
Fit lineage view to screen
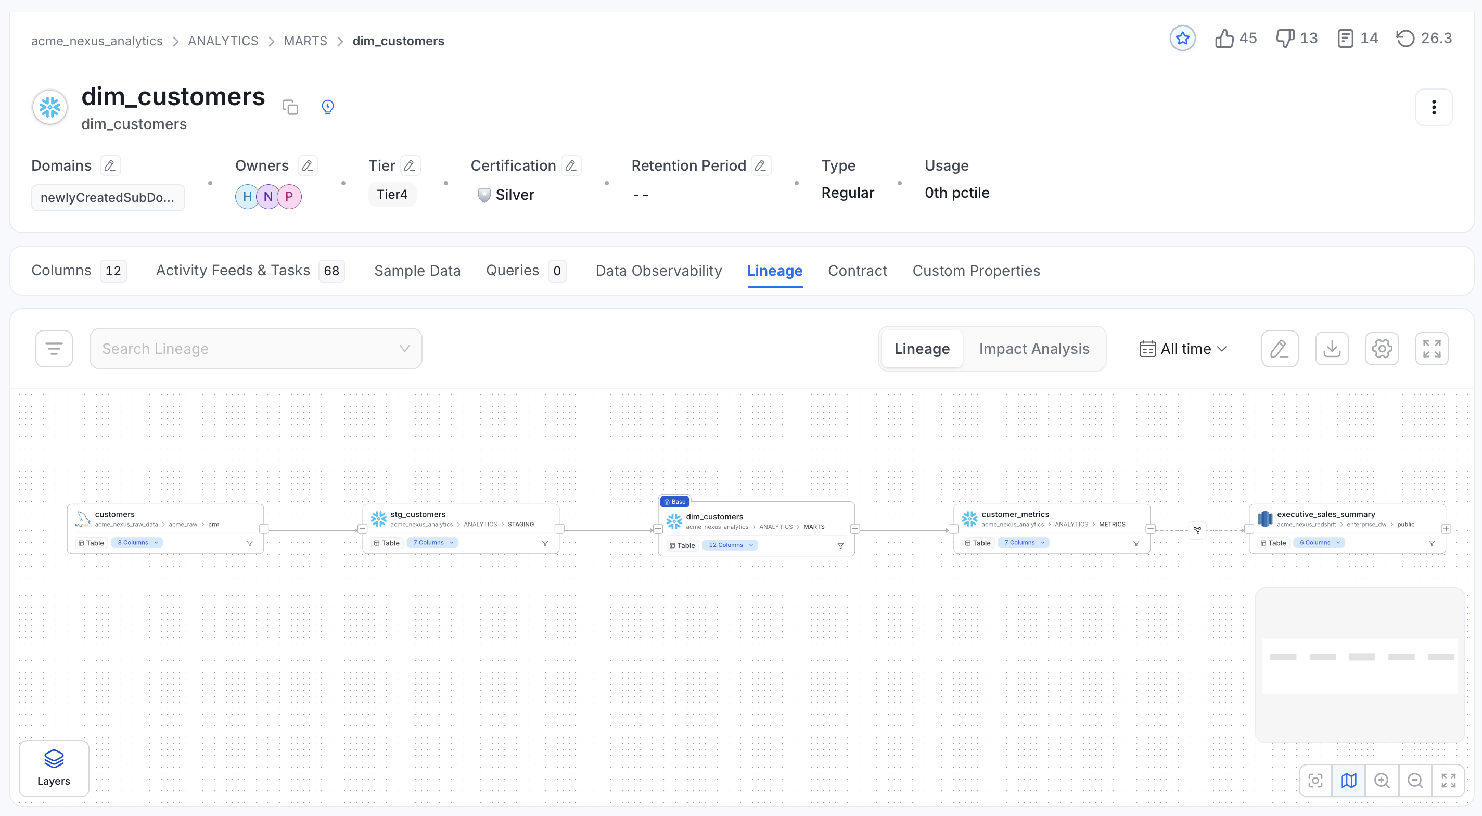coord(1449,780)
